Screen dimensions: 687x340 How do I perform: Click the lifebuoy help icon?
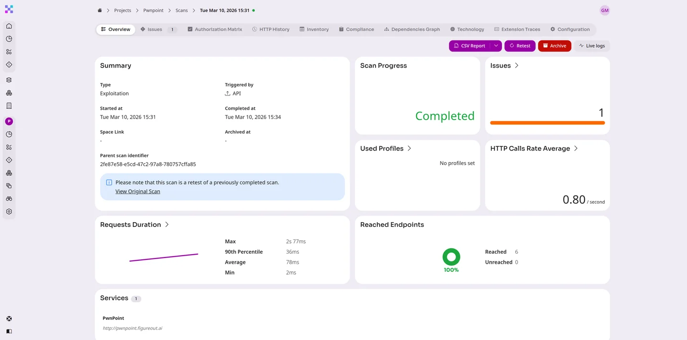coord(9,319)
